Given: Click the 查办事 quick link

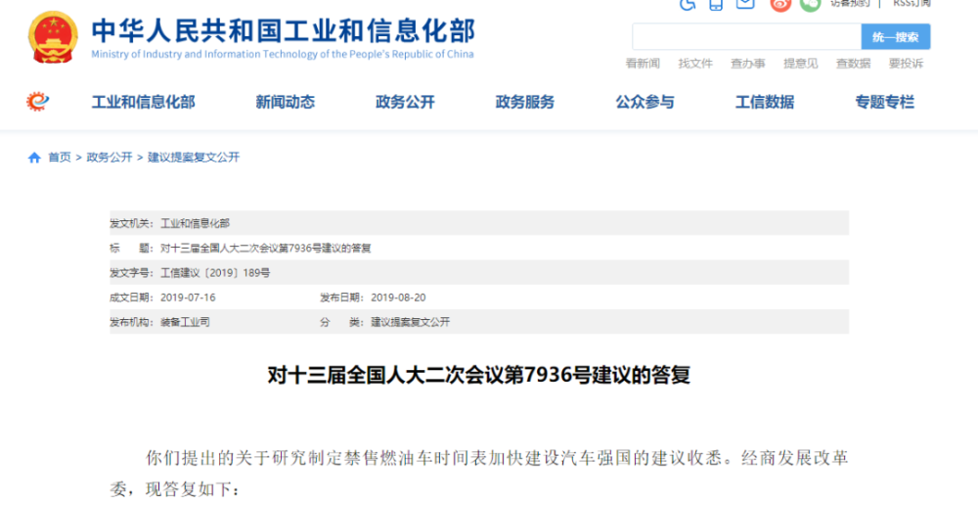Looking at the screenshot, I should (748, 64).
